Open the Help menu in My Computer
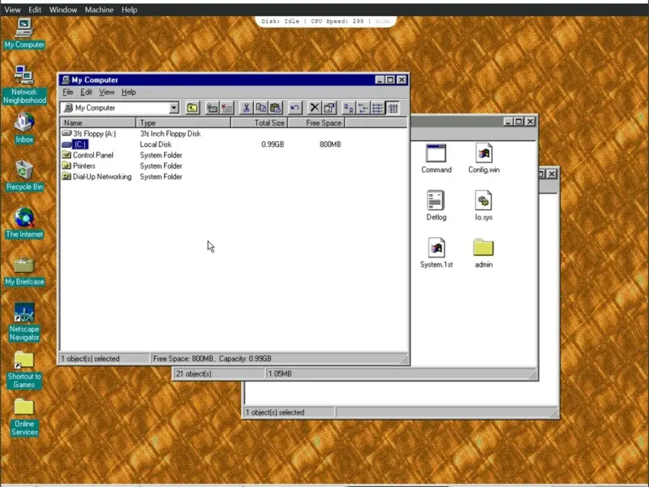Screen dimensions: 649x487 (x=129, y=92)
